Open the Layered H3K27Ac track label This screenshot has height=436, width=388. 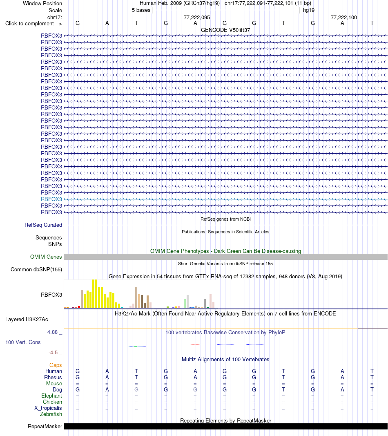pyautogui.click(x=27, y=319)
